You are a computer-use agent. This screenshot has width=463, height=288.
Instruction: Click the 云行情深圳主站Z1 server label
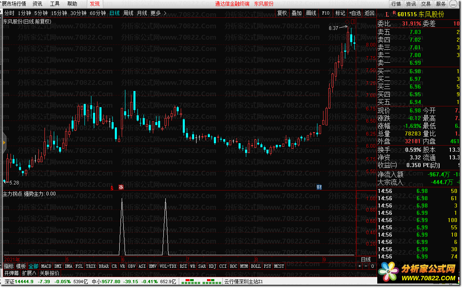point(243,282)
